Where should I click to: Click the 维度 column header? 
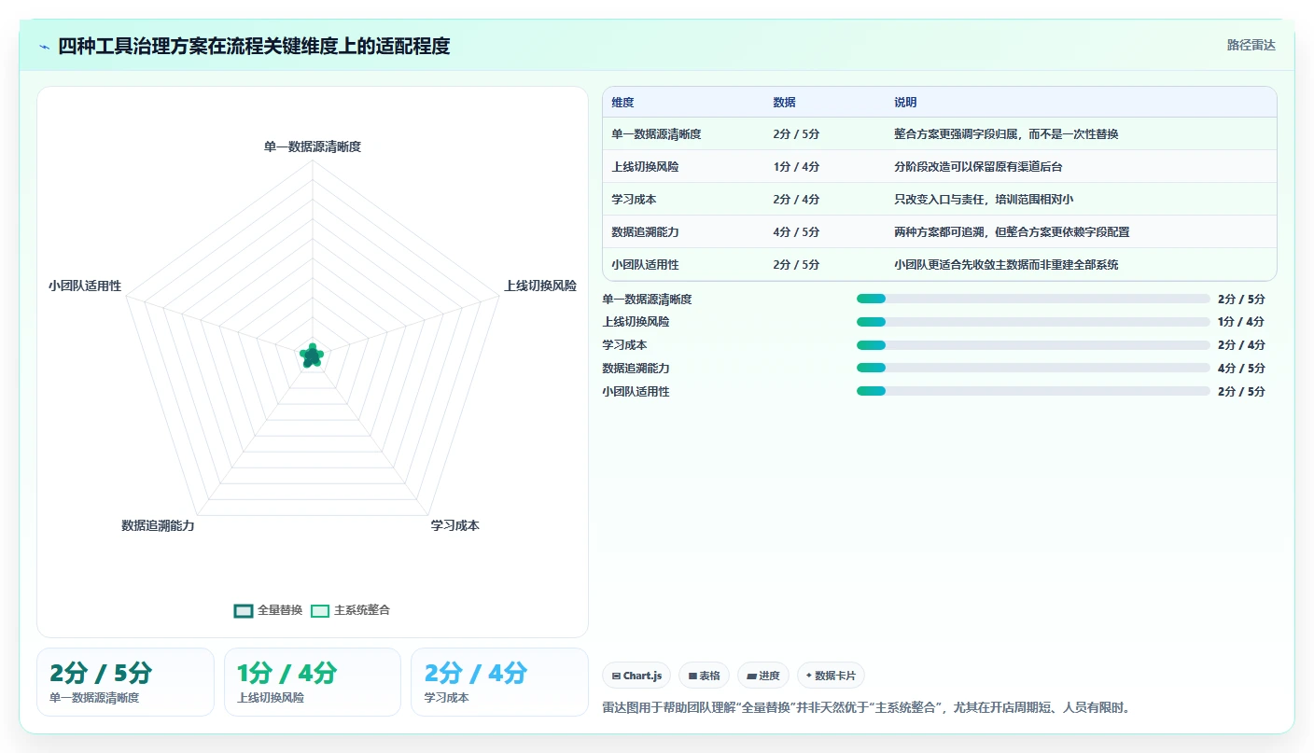[x=622, y=103]
